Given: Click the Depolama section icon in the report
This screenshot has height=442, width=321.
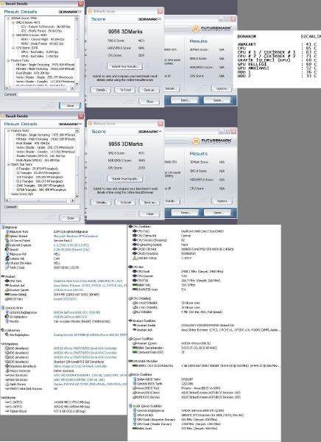Looking at the screenshot, I should pos(3,344).
